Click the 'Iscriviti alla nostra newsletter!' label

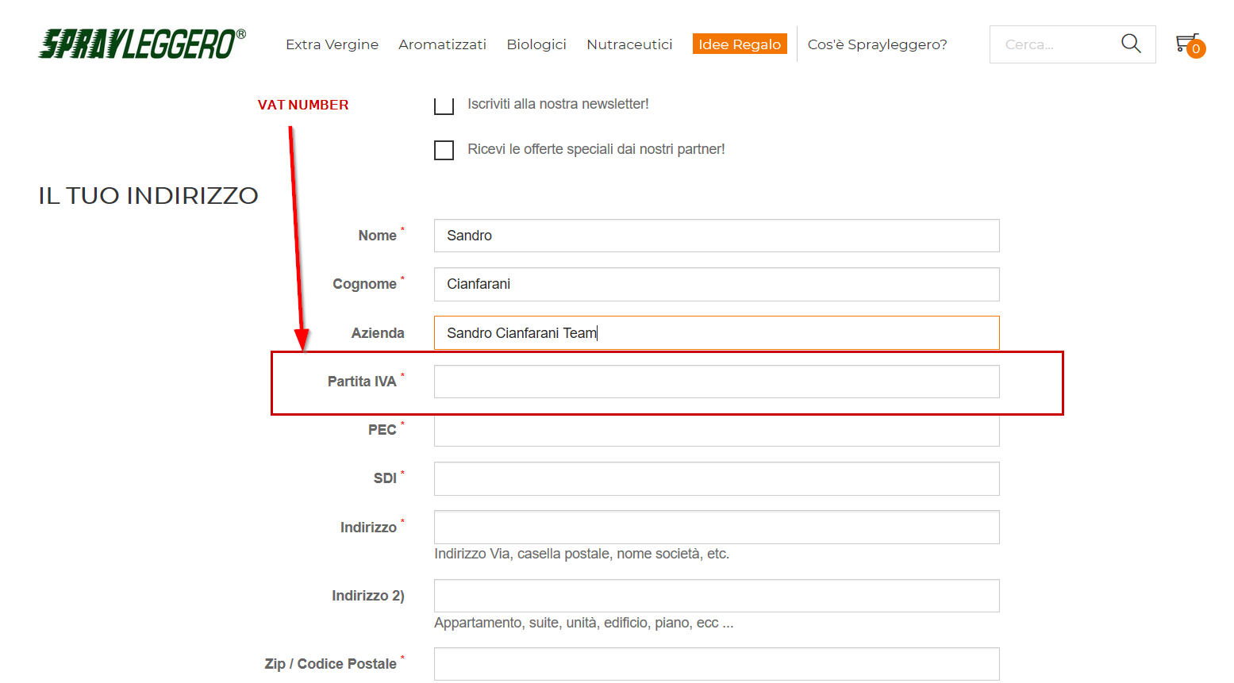558,104
